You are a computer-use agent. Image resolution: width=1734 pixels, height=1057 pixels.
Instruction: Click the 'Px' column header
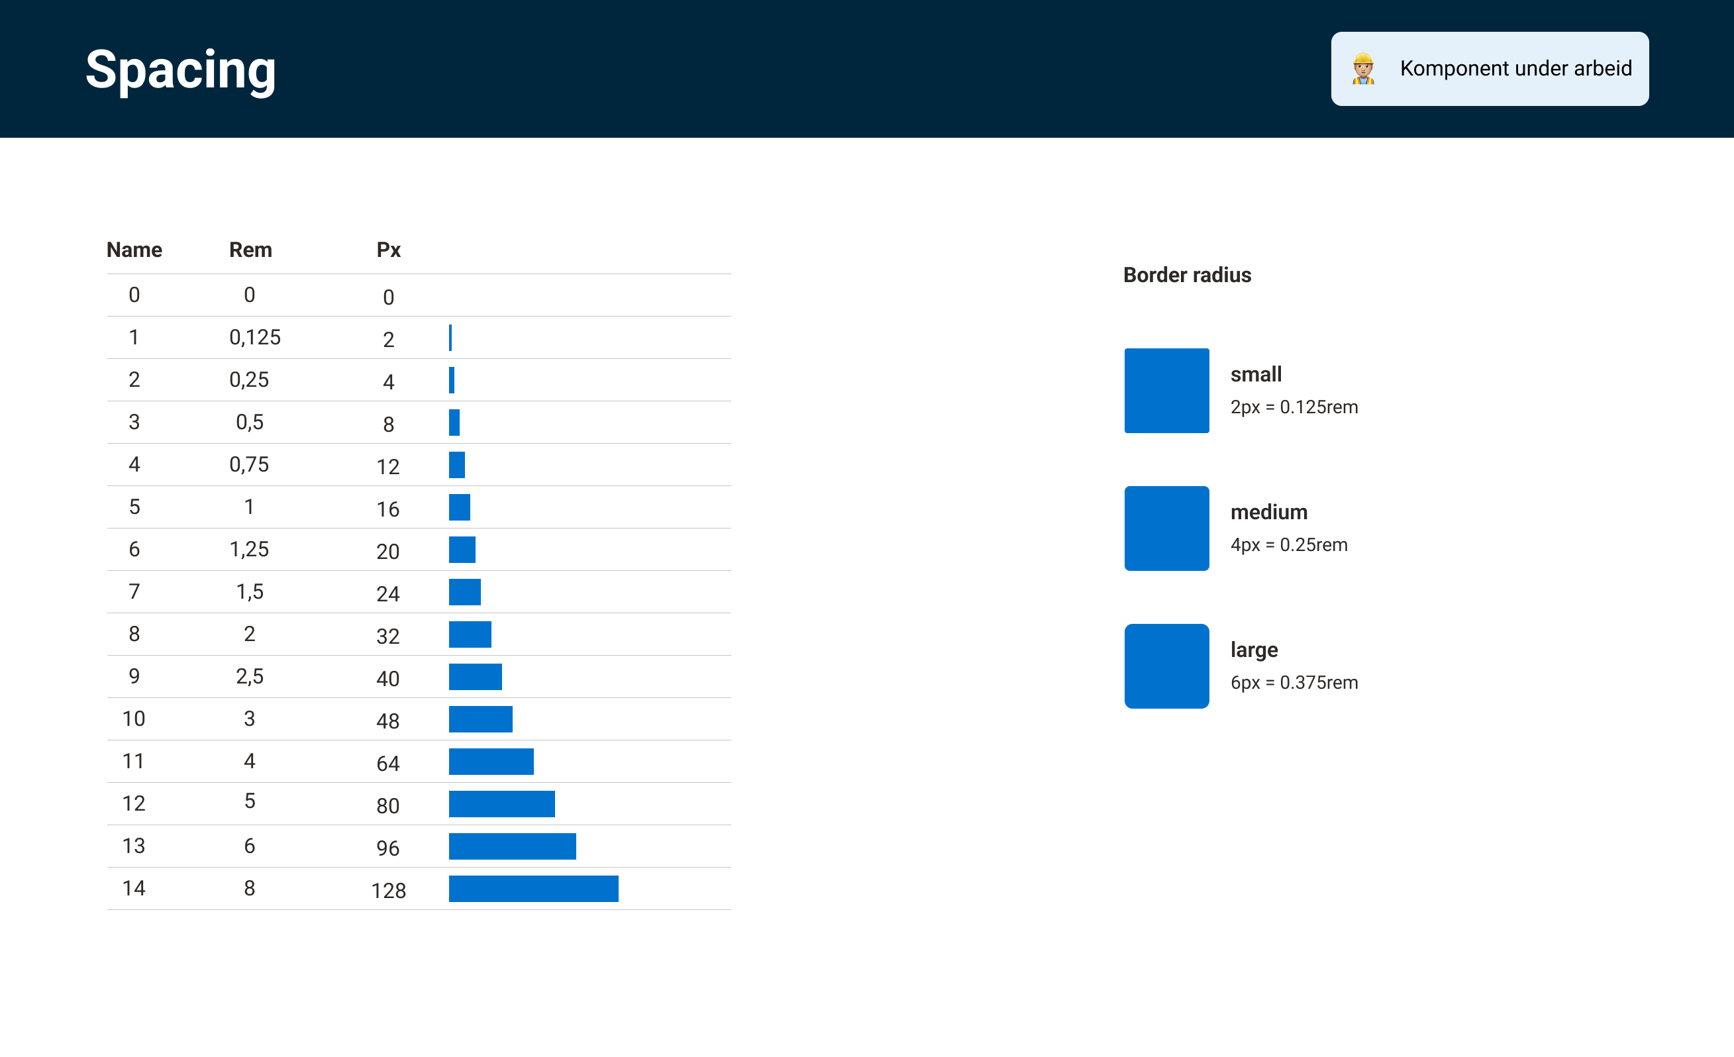(388, 250)
